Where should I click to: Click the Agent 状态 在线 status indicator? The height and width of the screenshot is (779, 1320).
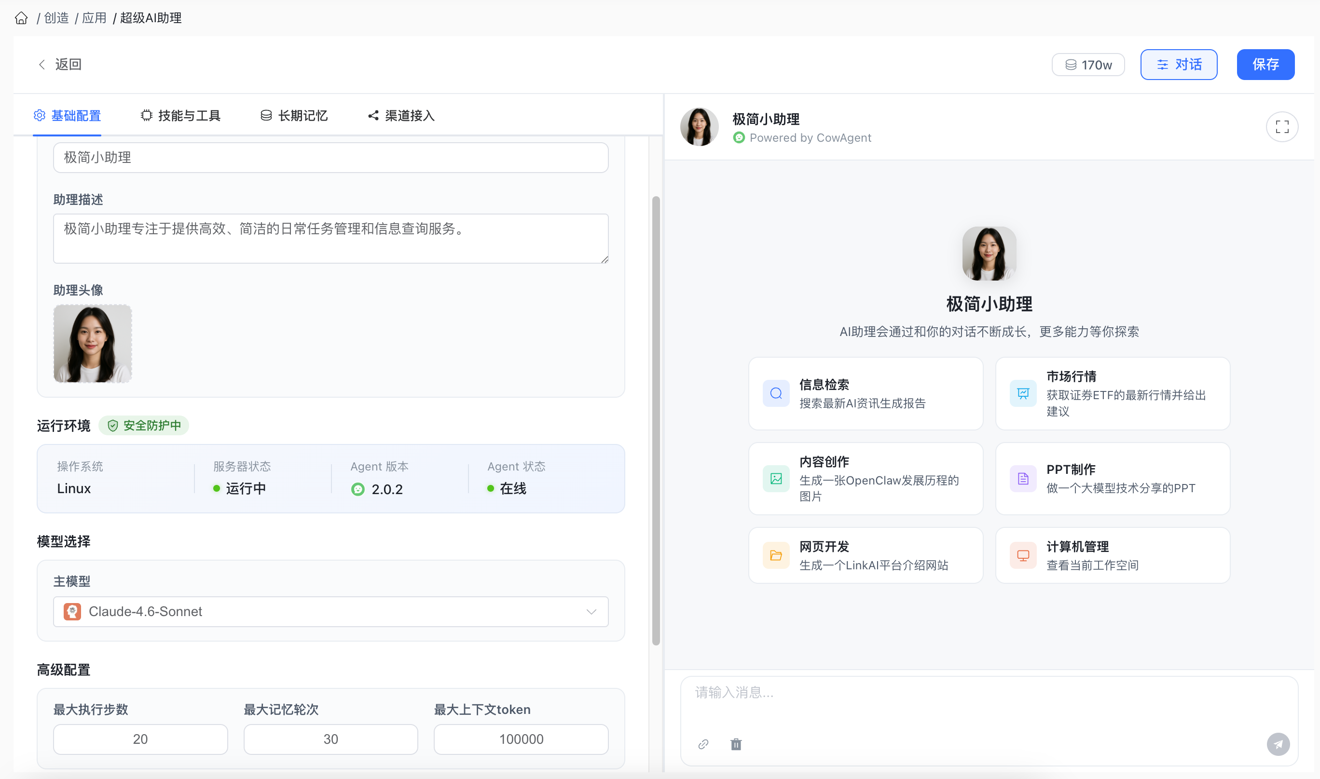pos(492,488)
